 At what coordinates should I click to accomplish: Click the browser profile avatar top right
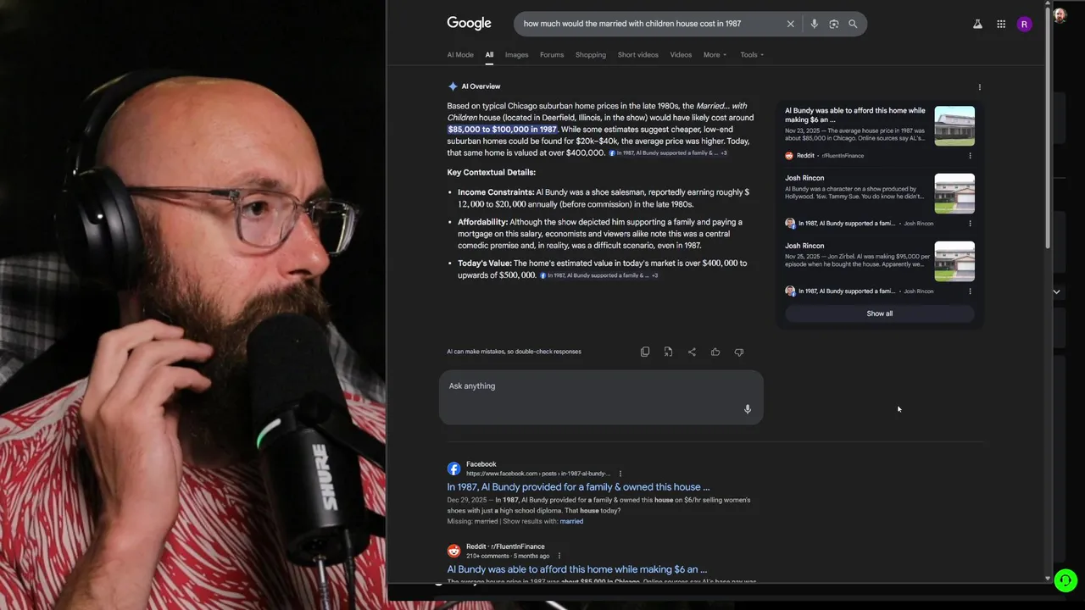click(1060, 14)
